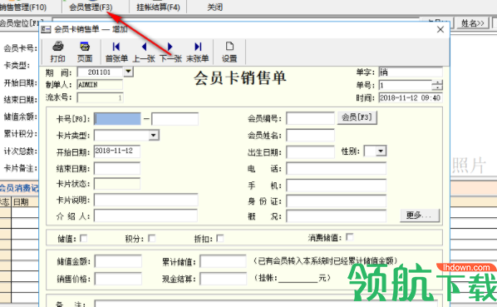The width and height of the screenshot is (497, 307).
Task: Adjust the 单号 spinner arrows
Action: (x=437, y=85)
